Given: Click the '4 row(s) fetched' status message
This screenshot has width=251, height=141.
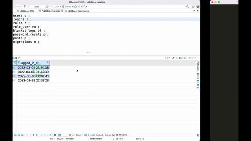Looking at the screenshot, I should pos(107,135).
